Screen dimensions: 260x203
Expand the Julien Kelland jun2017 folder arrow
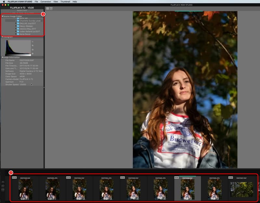16,31
